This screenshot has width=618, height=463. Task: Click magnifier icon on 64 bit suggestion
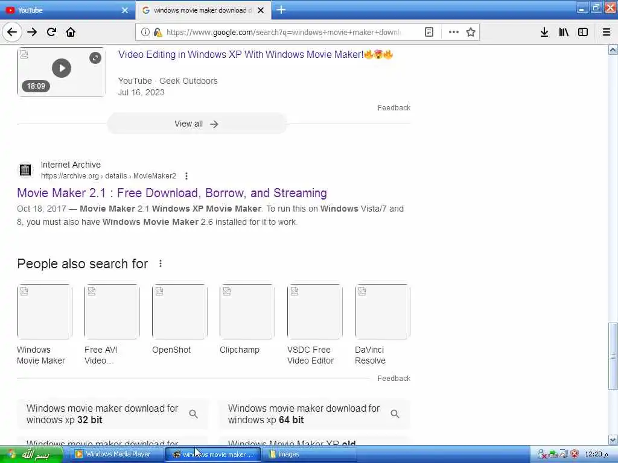point(395,414)
